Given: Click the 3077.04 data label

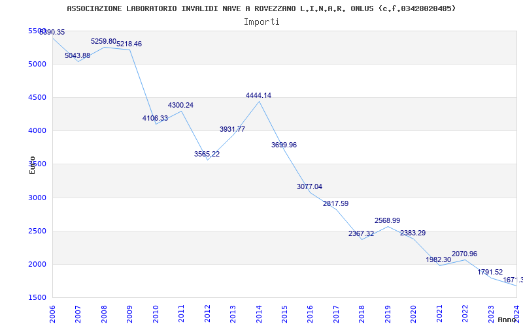Looking at the screenshot, I should point(309,186).
